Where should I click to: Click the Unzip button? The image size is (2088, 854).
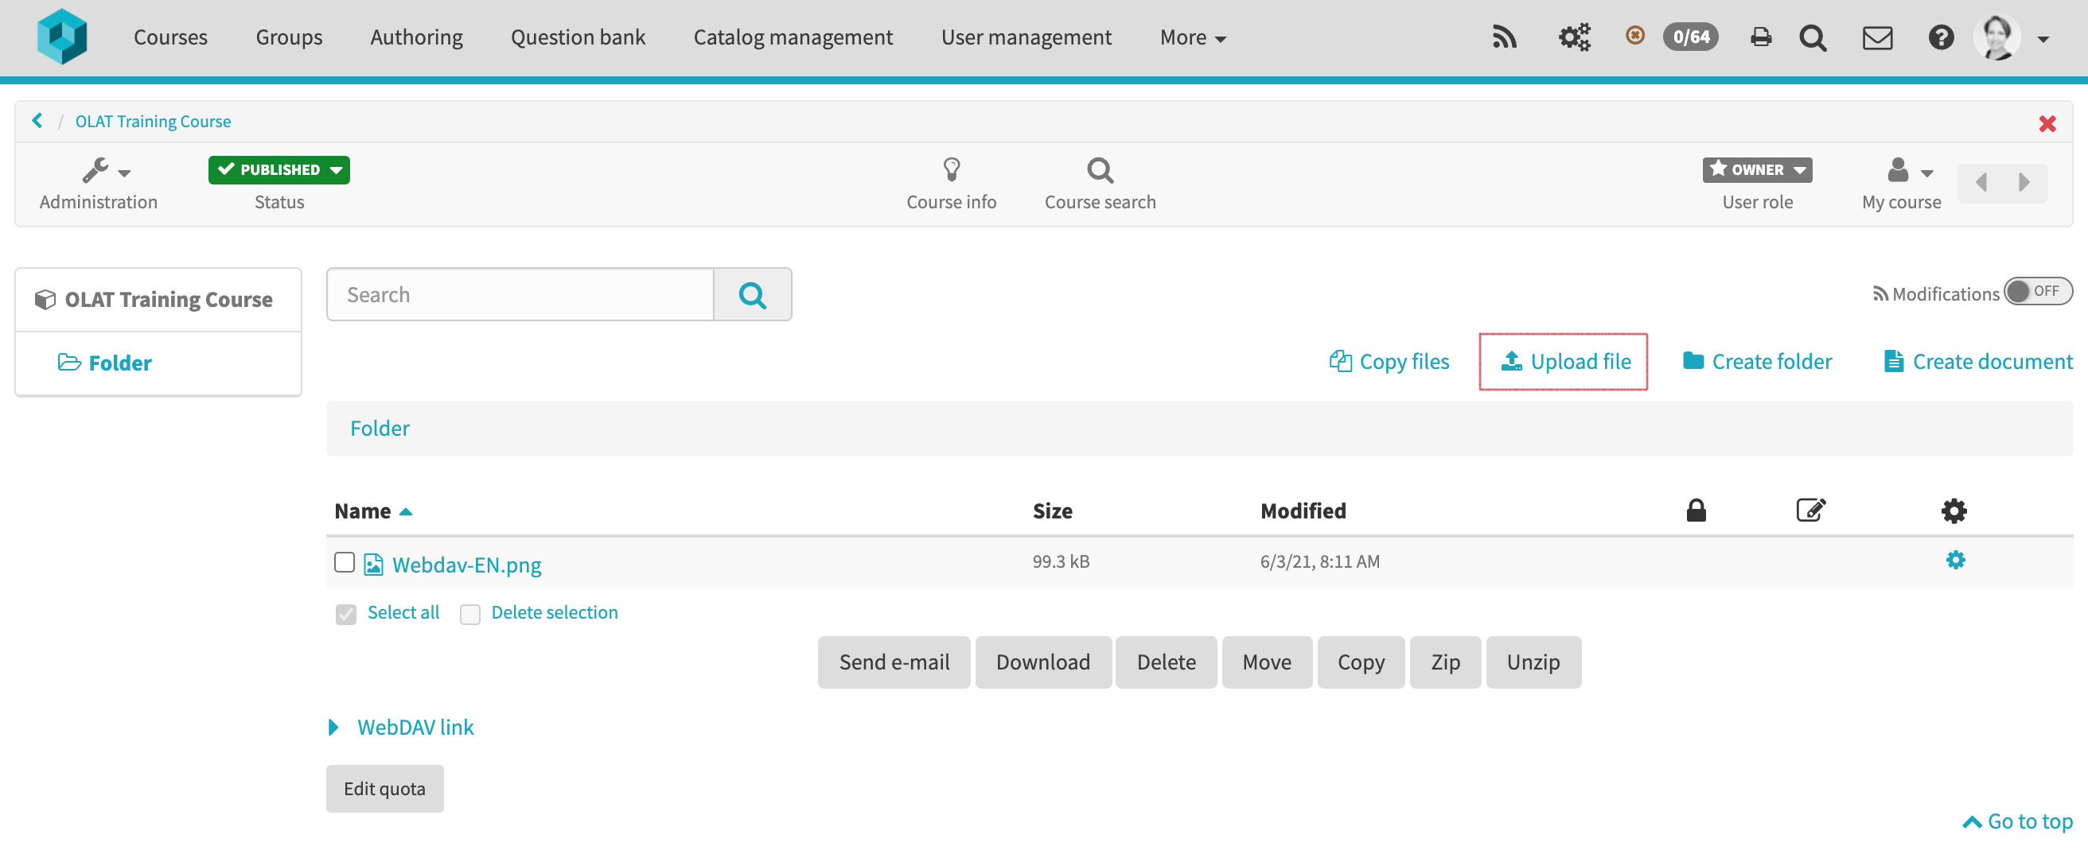point(1533,663)
